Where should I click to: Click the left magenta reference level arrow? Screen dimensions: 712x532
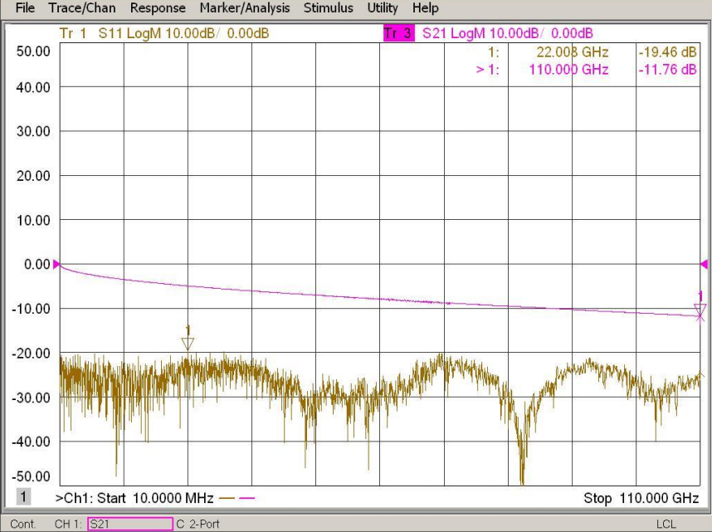56,264
